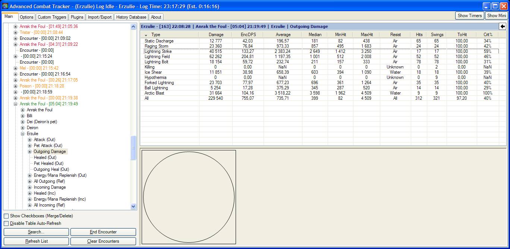Click the circular damage pie chart
This screenshot has width=510, height=249.
click(189, 197)
